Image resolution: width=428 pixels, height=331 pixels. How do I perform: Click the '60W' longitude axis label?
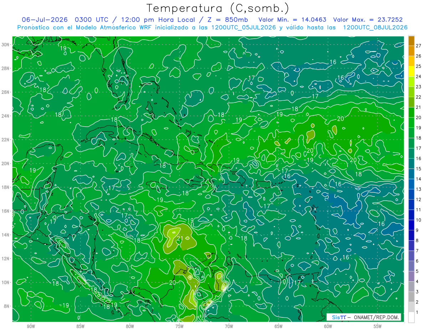click(328, 327)
